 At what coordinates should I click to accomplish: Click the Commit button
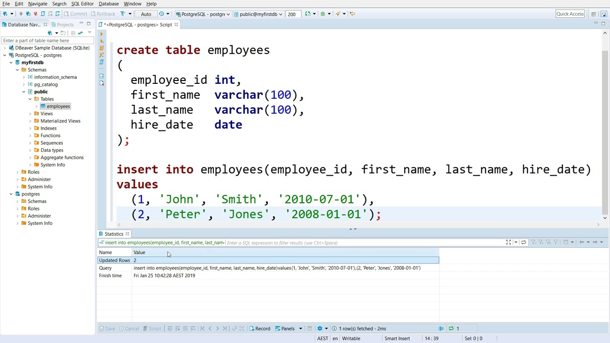(x=75, y=14)
